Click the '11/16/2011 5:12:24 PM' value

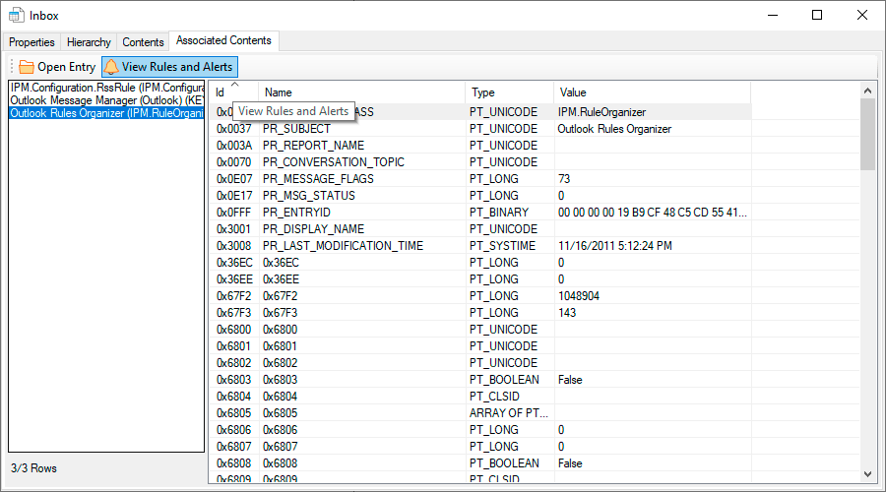point(614,246)
